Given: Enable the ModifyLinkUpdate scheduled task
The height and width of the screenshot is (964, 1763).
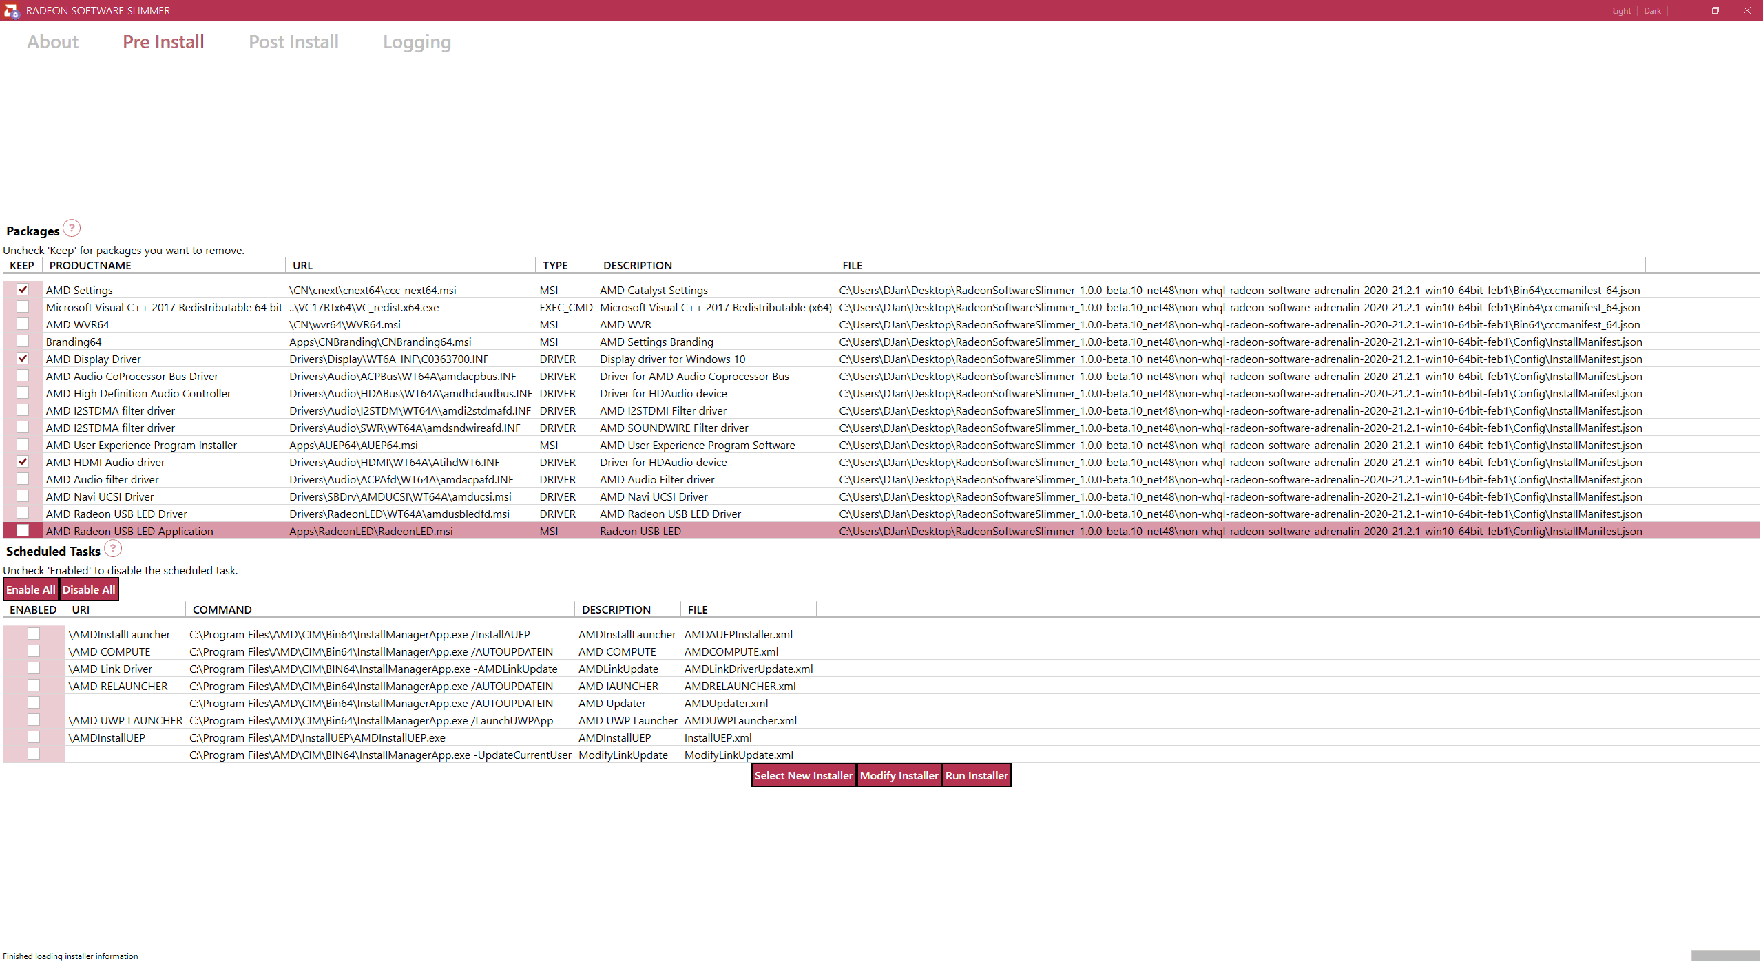Looking at the screenshot, I should coord(34,754).
